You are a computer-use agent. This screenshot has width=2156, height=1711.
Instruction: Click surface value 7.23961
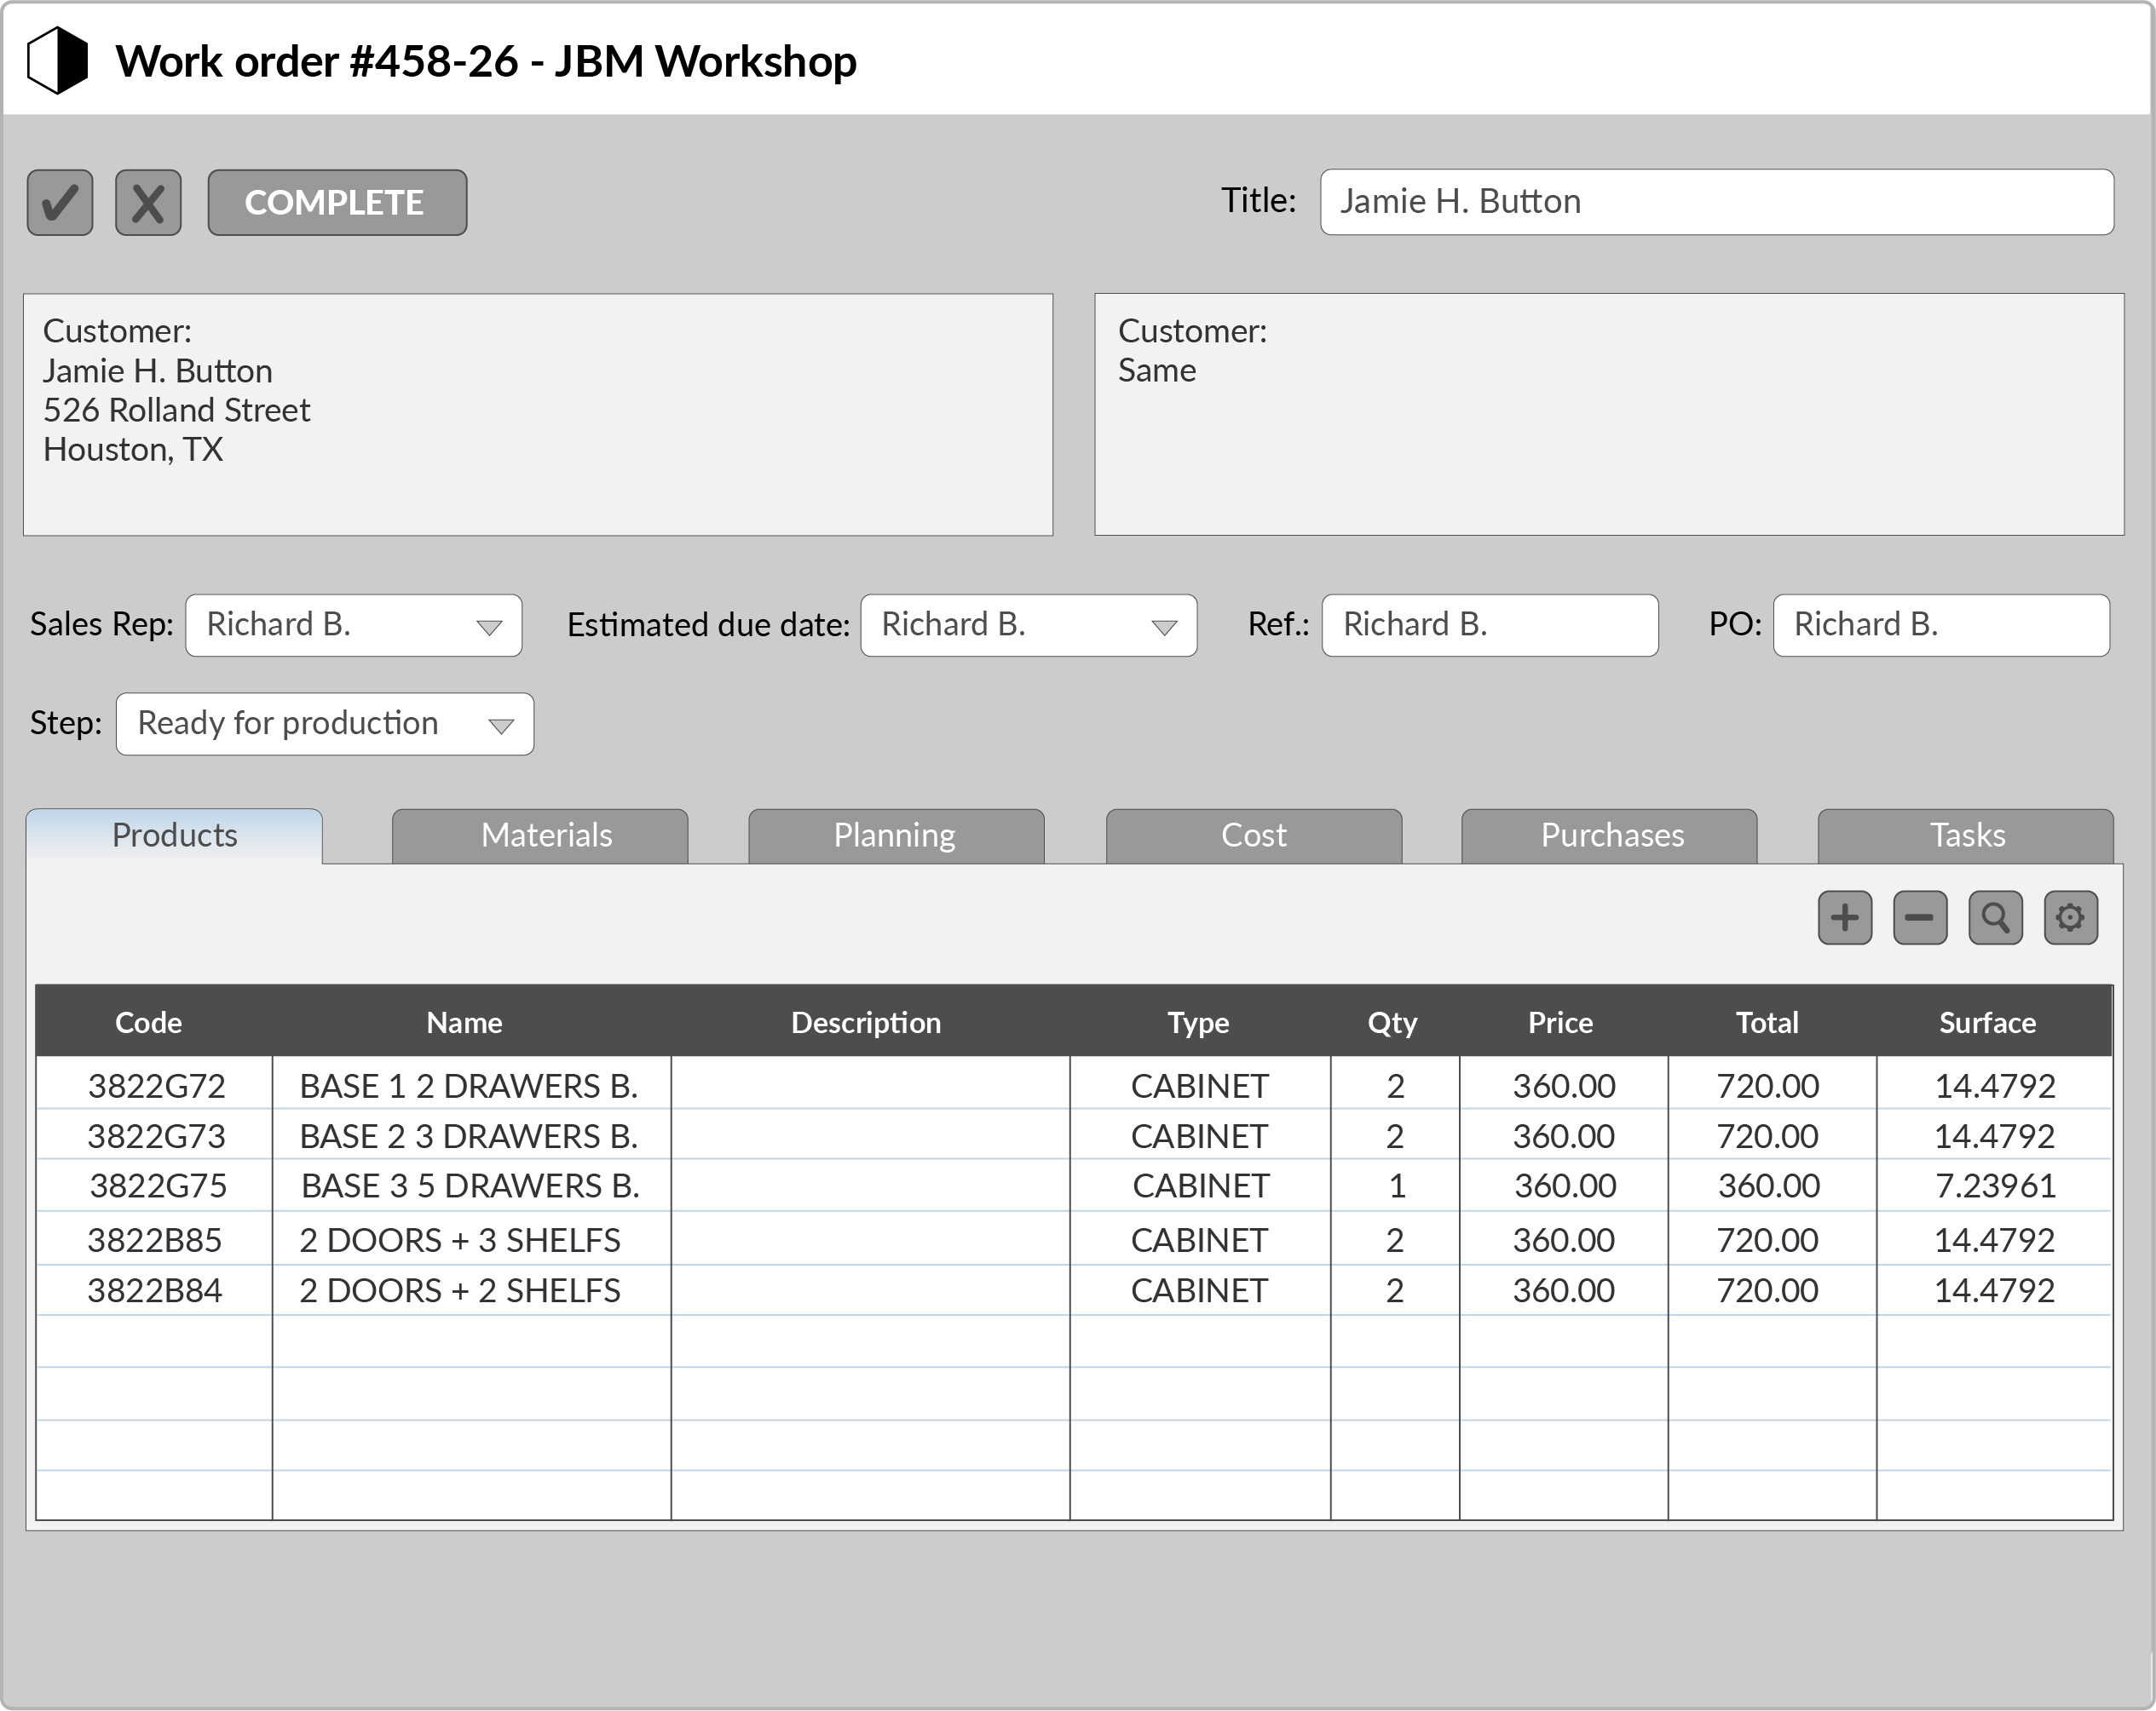(1996, 1186)
